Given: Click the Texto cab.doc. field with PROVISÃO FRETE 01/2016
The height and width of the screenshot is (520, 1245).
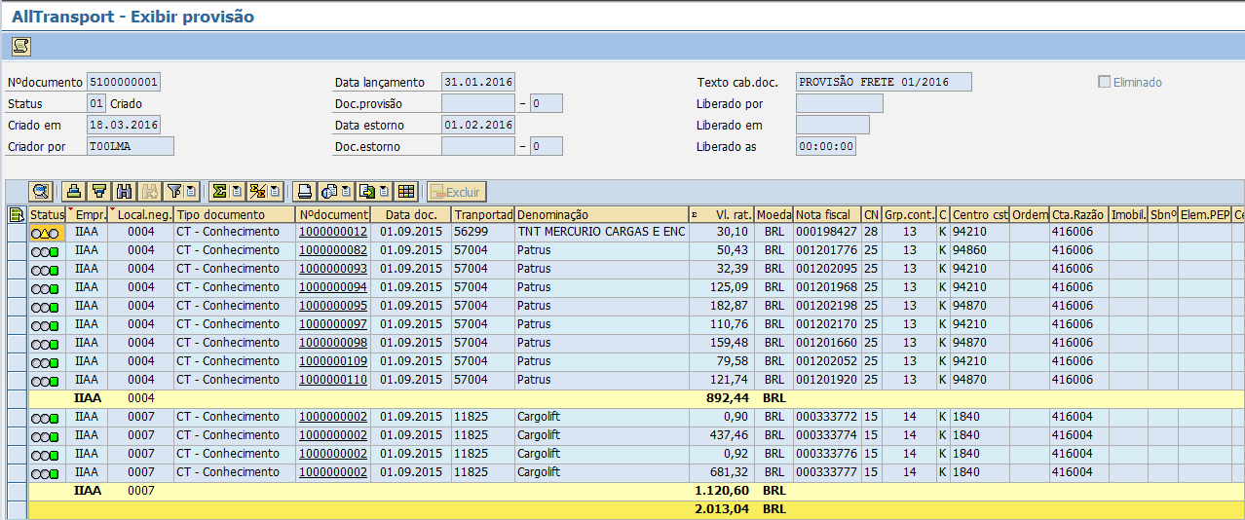Looking at the screenshot, I should pos(884,83).
